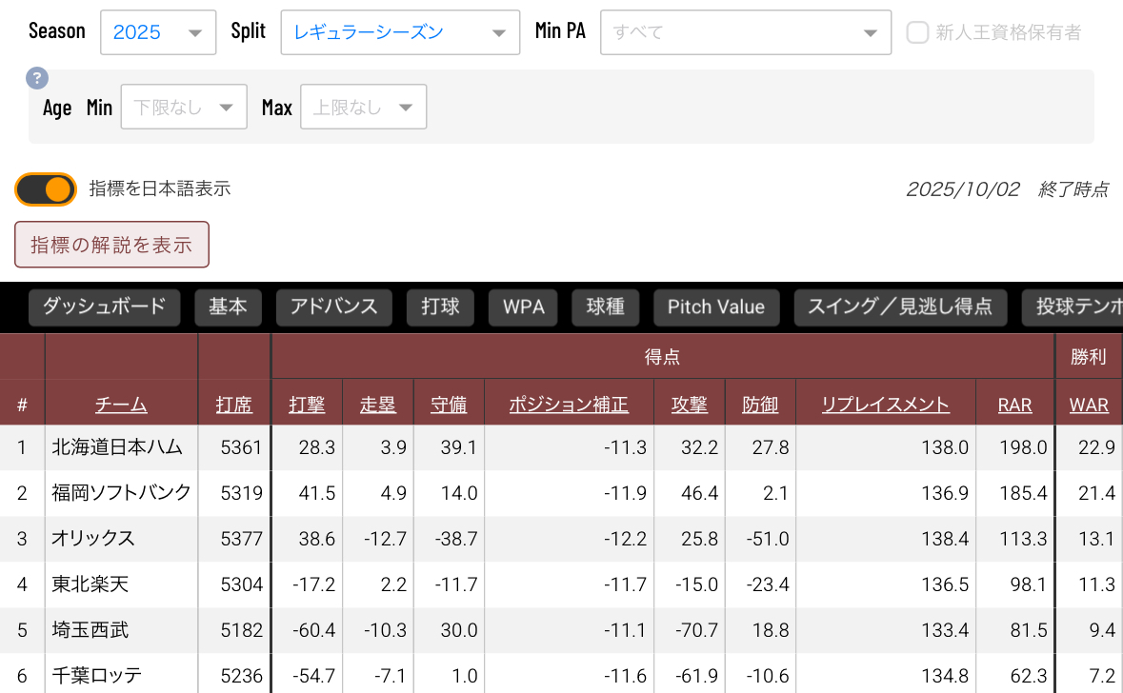Open the Season 2025 dropdown

157,32
